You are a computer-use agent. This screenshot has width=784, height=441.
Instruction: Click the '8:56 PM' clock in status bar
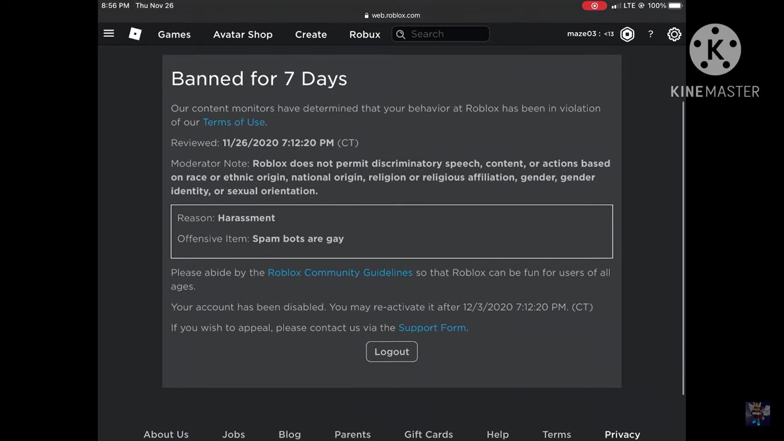[115, 6]
